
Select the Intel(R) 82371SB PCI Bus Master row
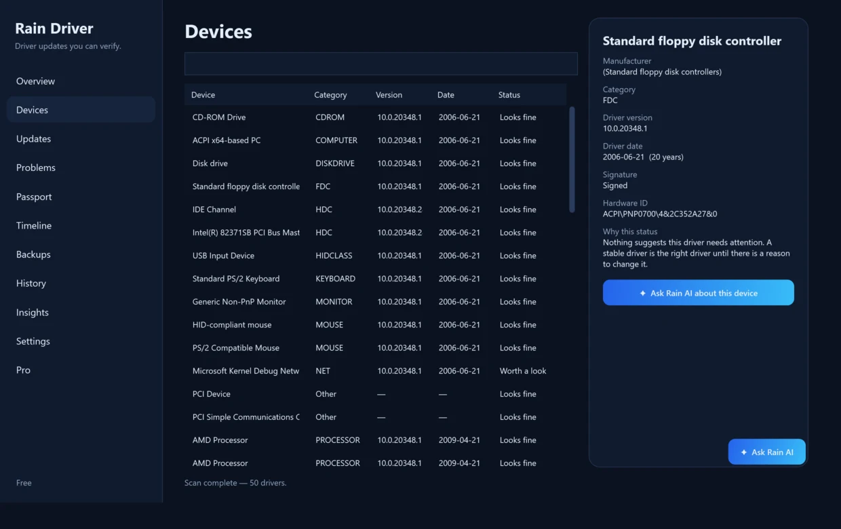(375, 233)
